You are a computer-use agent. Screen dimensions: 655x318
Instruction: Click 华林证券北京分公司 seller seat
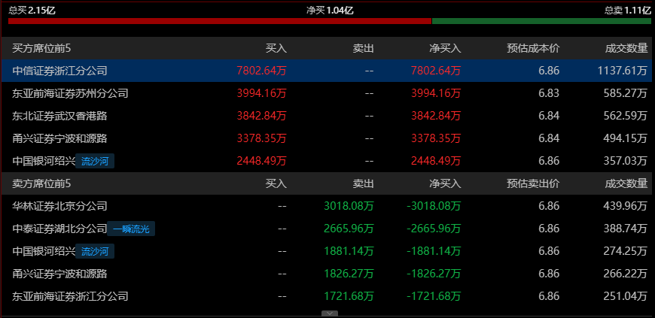click(x=59, y=206)
